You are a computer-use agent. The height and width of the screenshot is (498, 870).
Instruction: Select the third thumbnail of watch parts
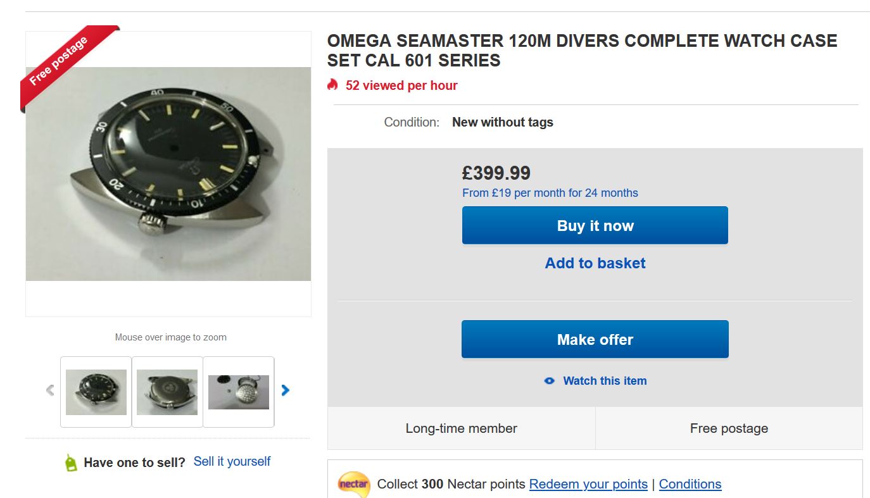[239, 392]
